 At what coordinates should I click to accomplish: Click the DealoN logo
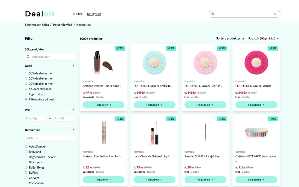point(40,14)
